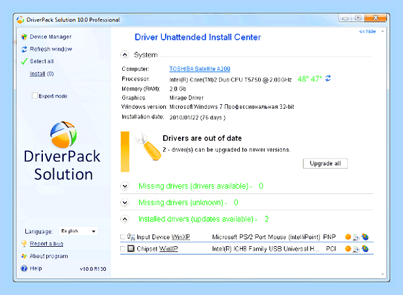Click the scrollbar down arrow at bottom right
The width and height of the screenshot is (403, 295).
pos(383,274)
